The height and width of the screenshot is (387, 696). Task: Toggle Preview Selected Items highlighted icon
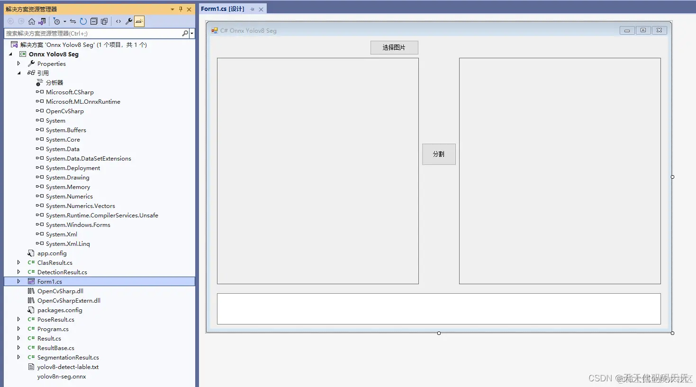point(139,21)
